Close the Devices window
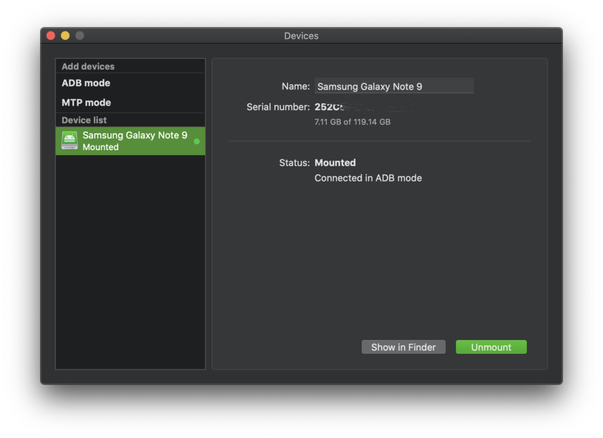This screenshot has height=438, width=603. pos(51,36)
